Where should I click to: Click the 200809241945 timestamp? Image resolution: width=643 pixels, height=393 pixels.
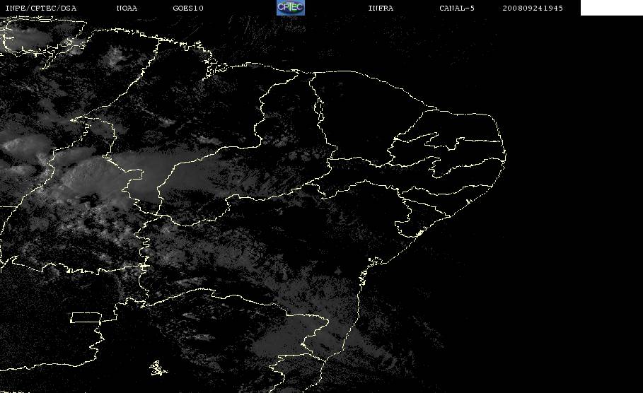pyautogui.click(x=533, y=8)
